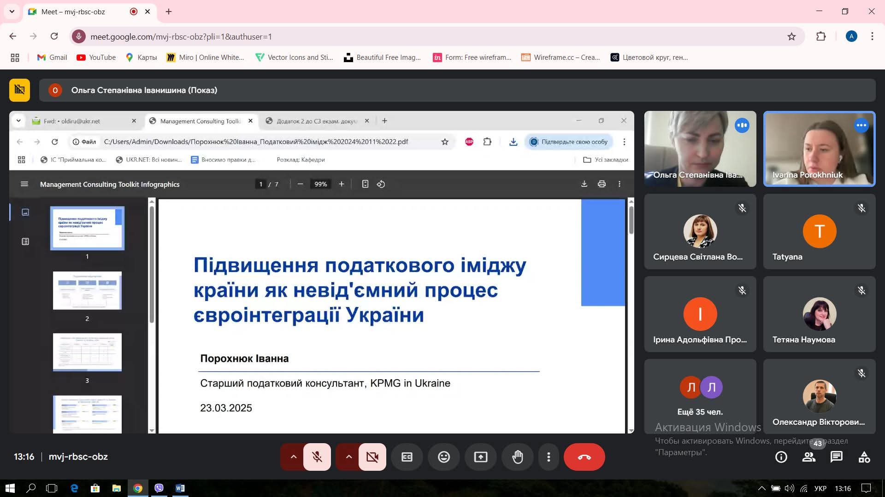Open meeting details info icon
The height and width of the screenshot is (497, 885).
click(x=781, y=457)
